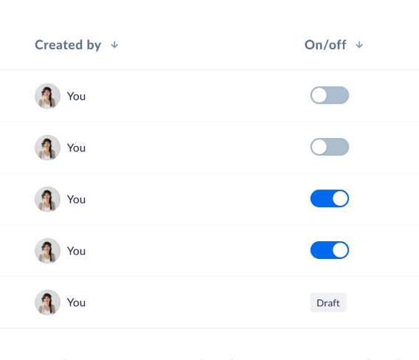Click the avatar in the fourth row

(47, 251)
